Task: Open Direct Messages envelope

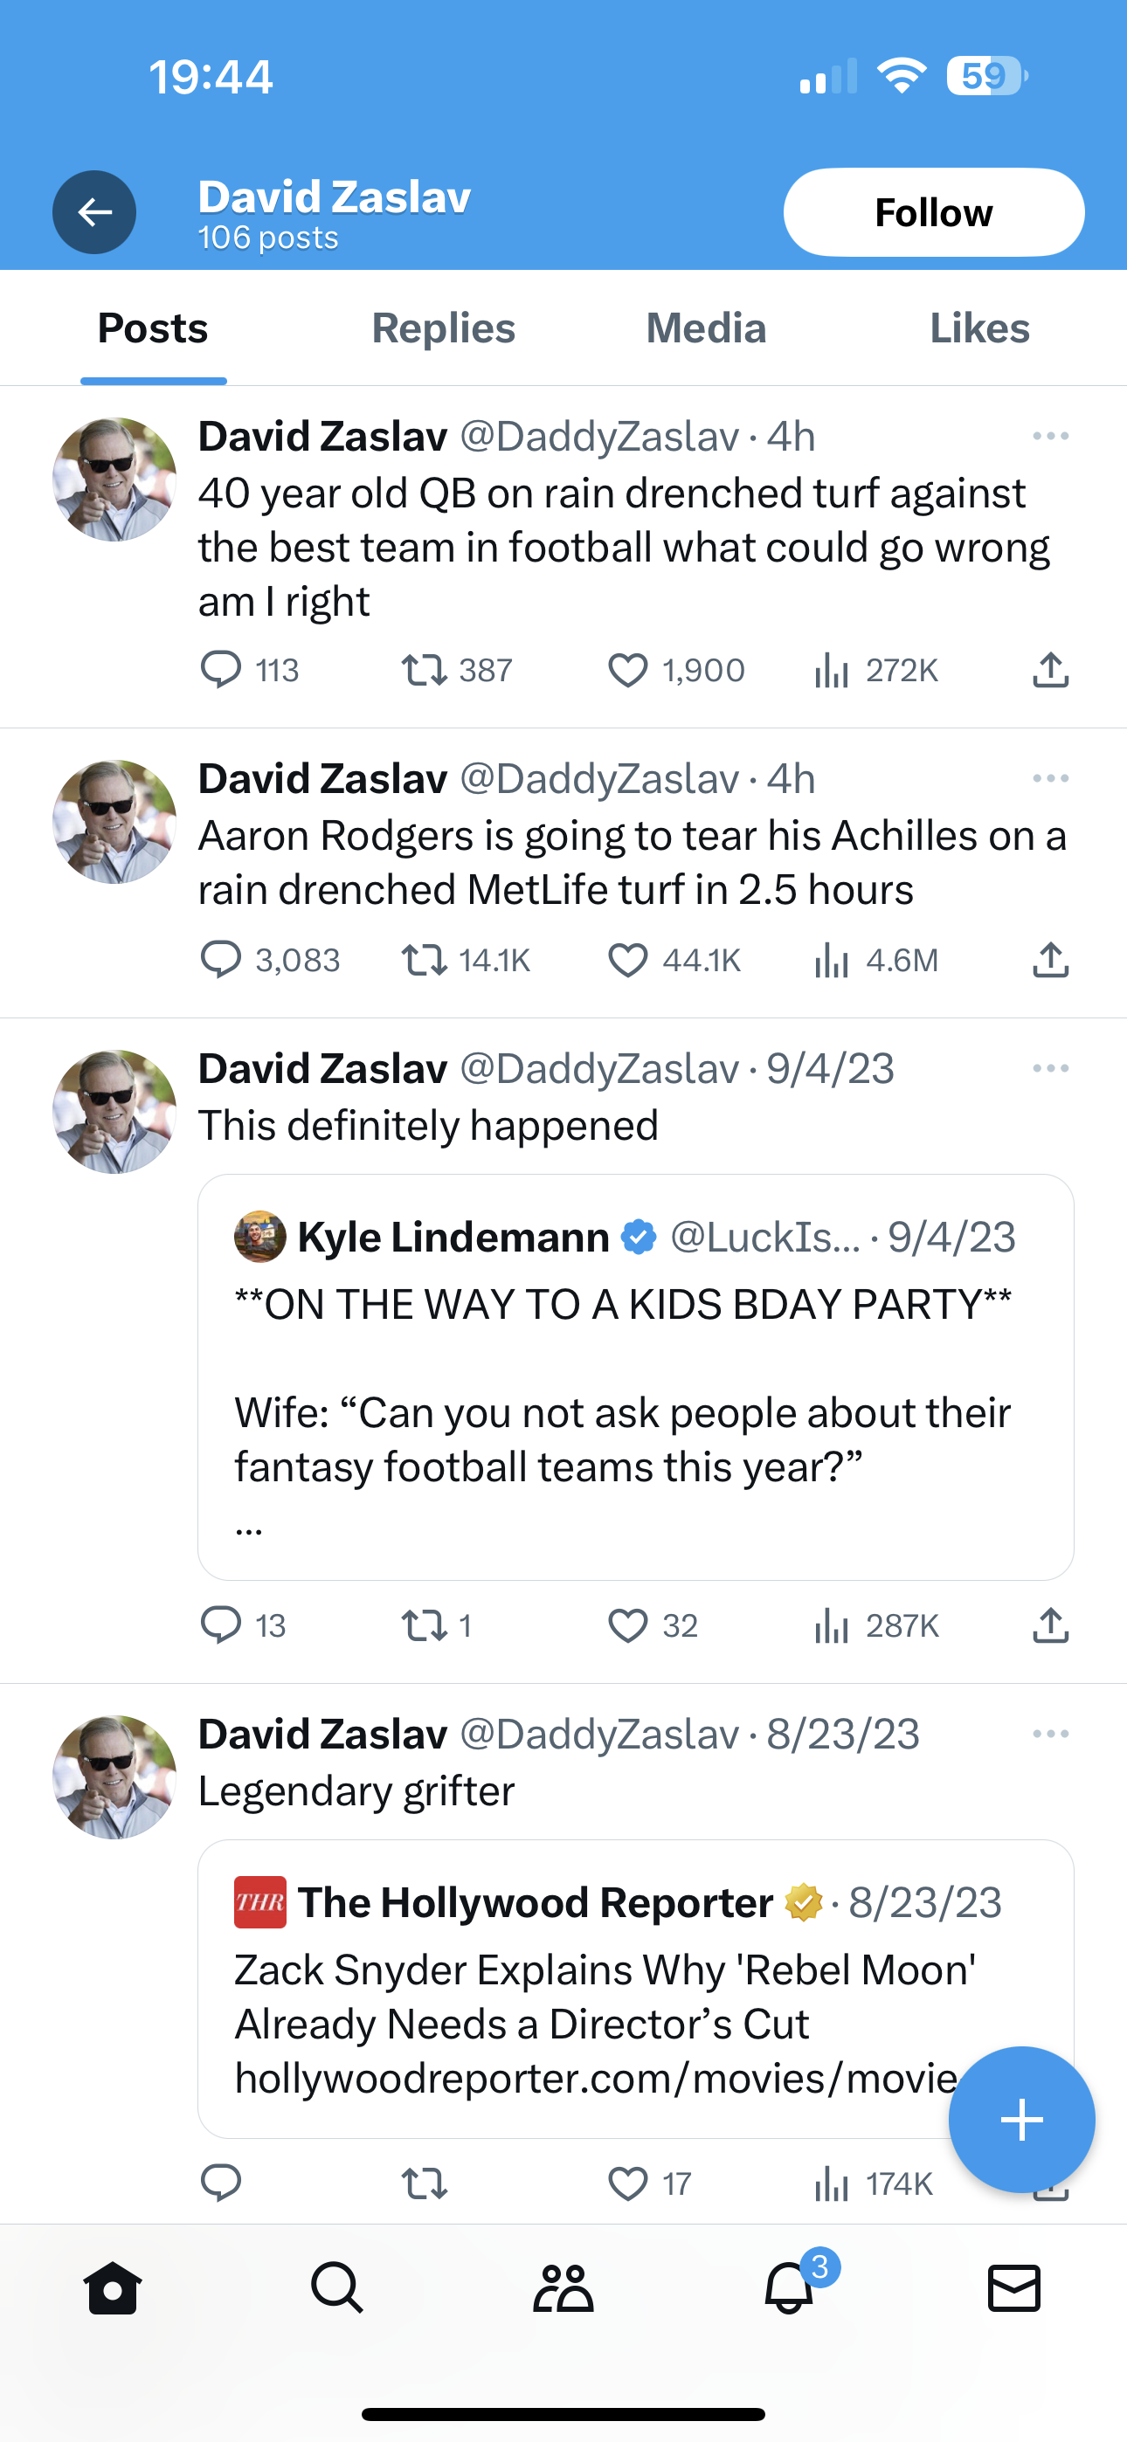Action: coord(1014,2288)
